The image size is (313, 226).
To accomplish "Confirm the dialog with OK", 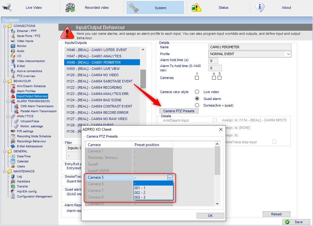I will pos(210,216).
